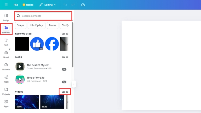
Task: Click the cloud save status icon
Action: [x=83, y=5]
